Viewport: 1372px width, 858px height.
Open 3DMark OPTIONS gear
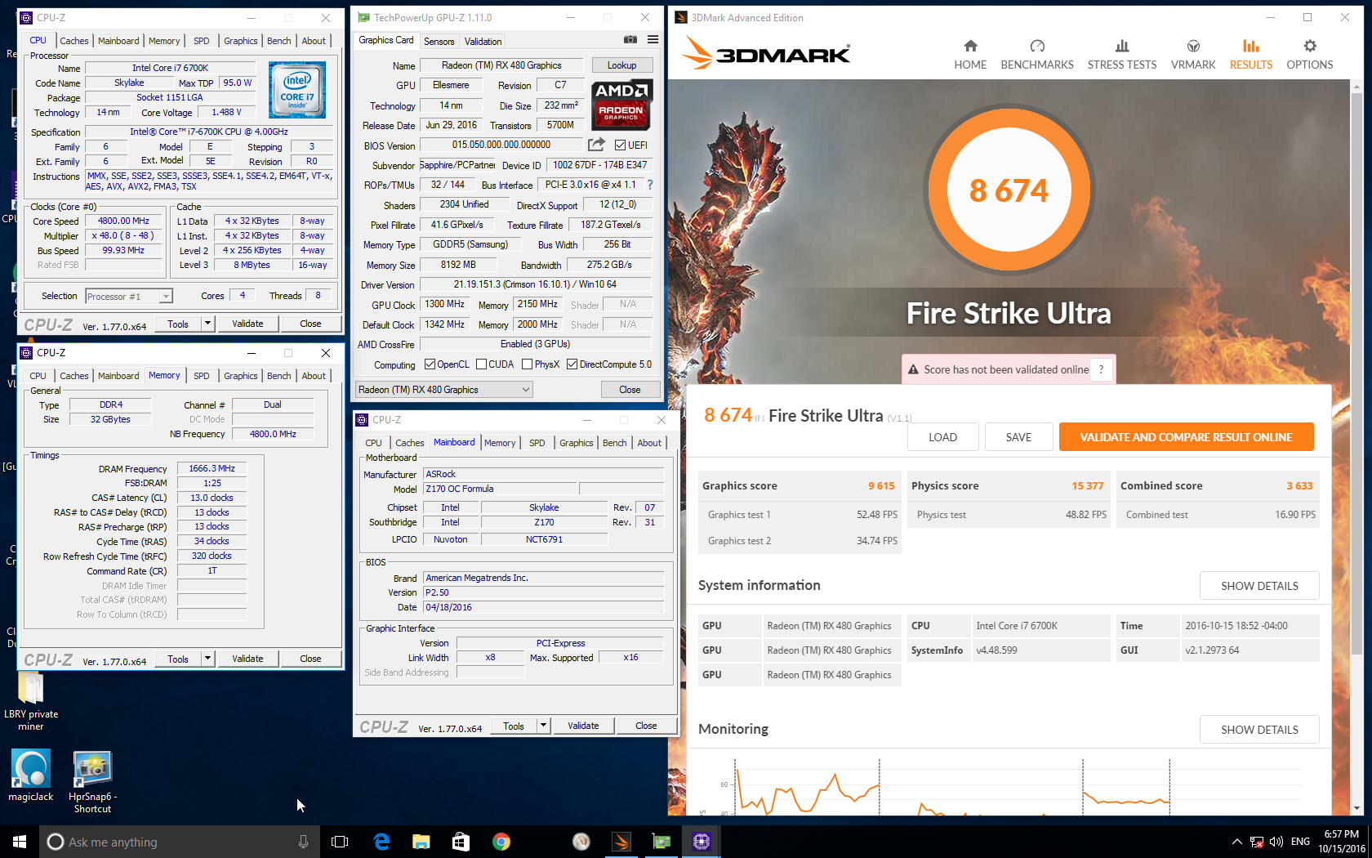click(x=1310, y=55)
